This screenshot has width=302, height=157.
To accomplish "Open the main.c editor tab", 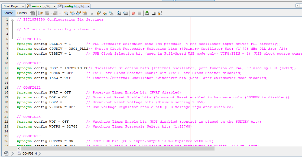I will click(x=41, y=6).
